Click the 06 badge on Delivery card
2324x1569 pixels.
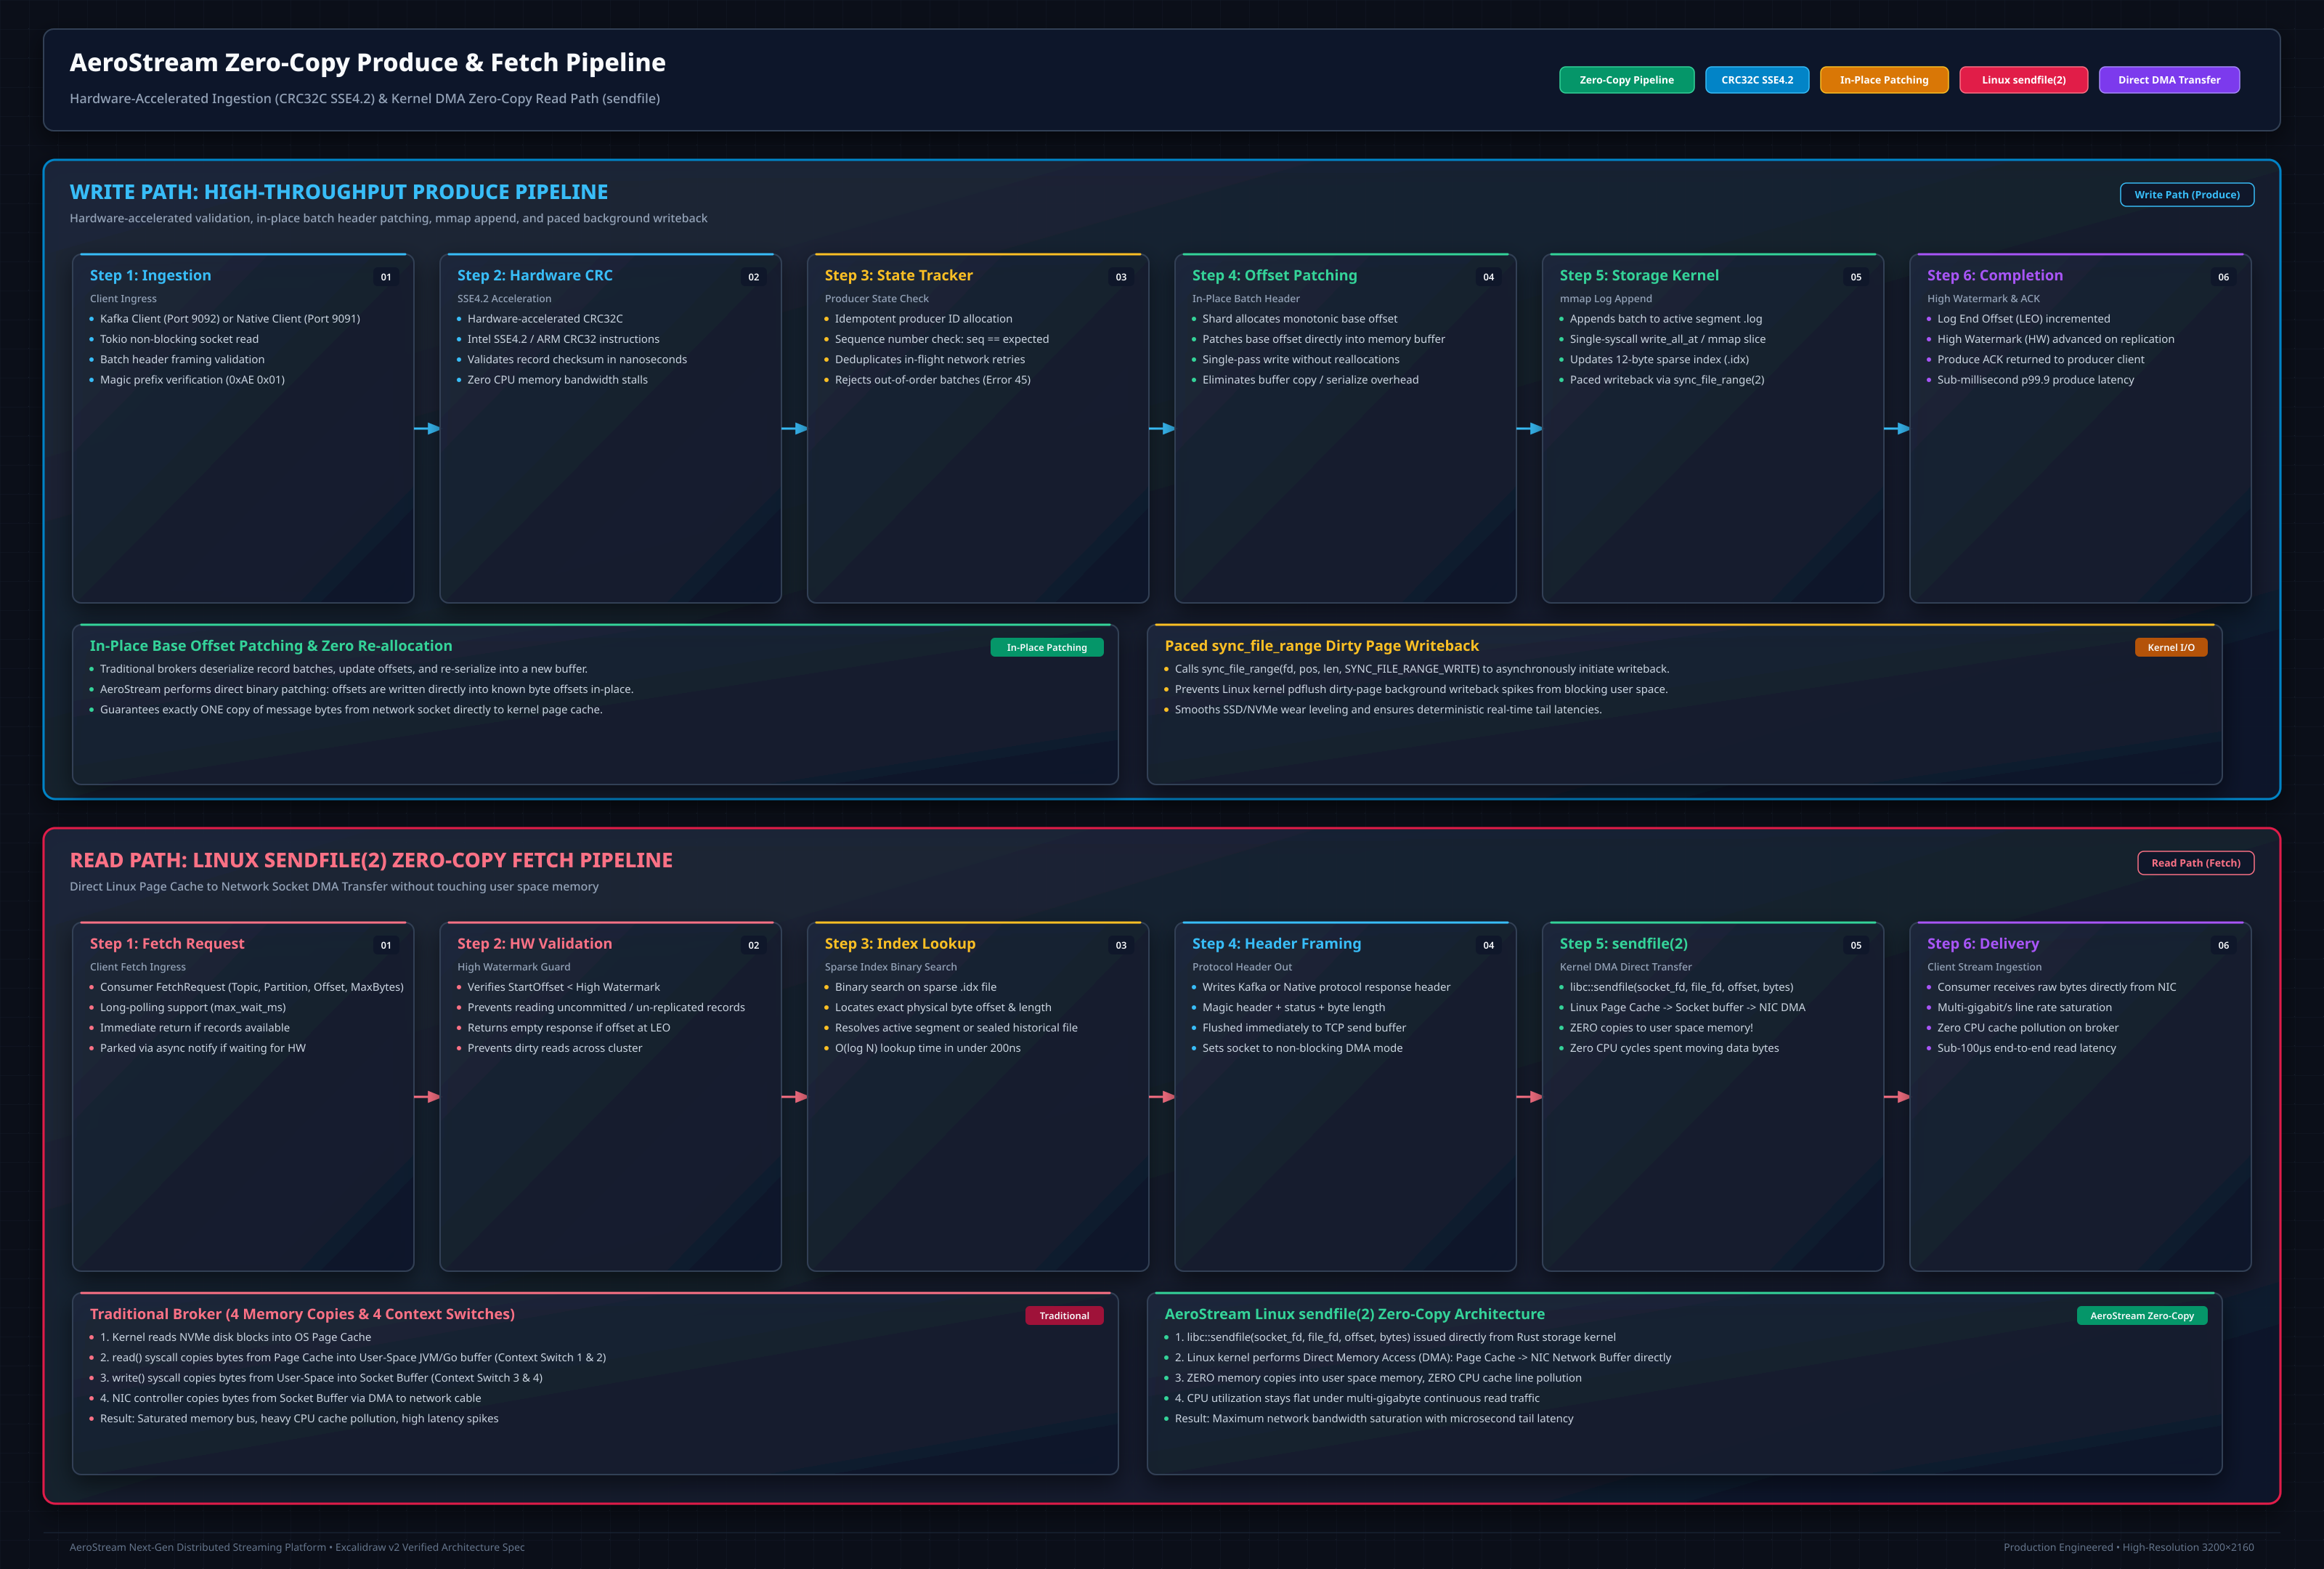[2223, 945]
